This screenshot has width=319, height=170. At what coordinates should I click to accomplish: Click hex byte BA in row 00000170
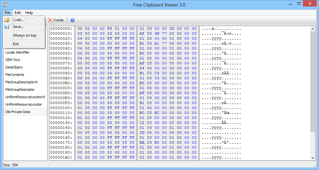[142, 142]
